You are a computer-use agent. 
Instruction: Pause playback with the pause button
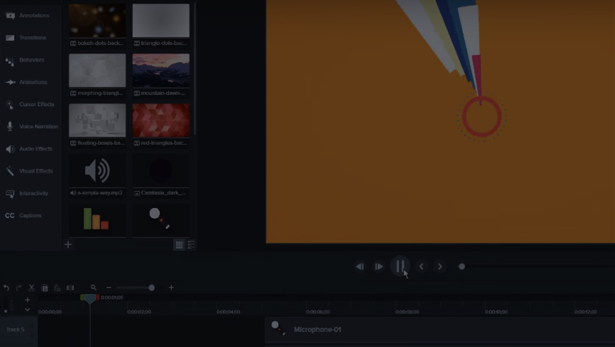[400, 266]
